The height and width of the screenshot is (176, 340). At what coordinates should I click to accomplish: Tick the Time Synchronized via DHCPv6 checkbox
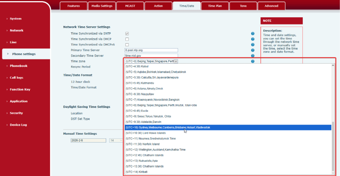pyautogui.click(x=127, y=45)
